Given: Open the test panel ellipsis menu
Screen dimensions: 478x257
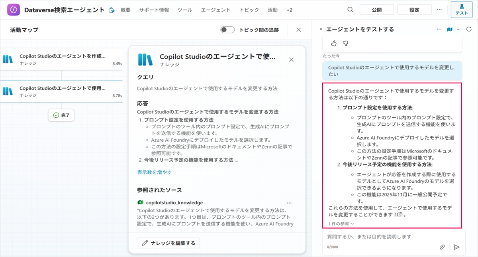Looking at the screenshot, I should pyautogui.click(x=439, y=29).
